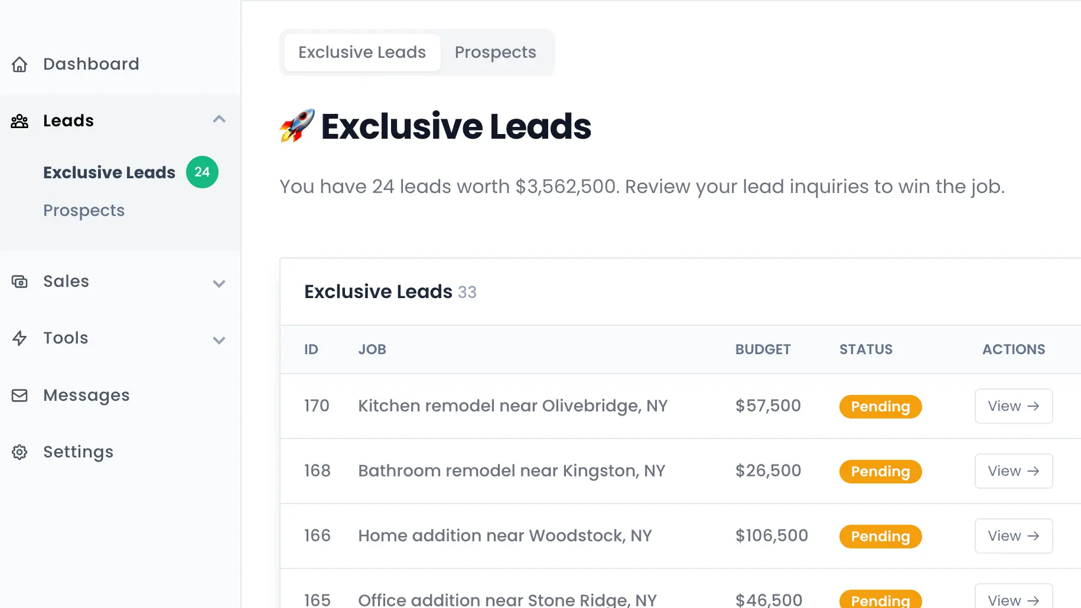Click the green 24 leads badge
1081x608 pixels.
pyautogui.click(x=201, y=172)
